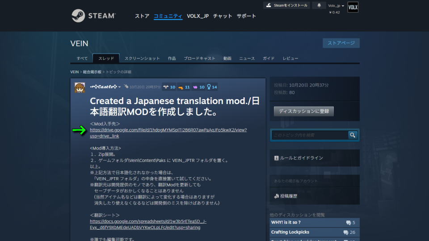
Task: Switch to the 作品 tab
Action: point(172,58)
